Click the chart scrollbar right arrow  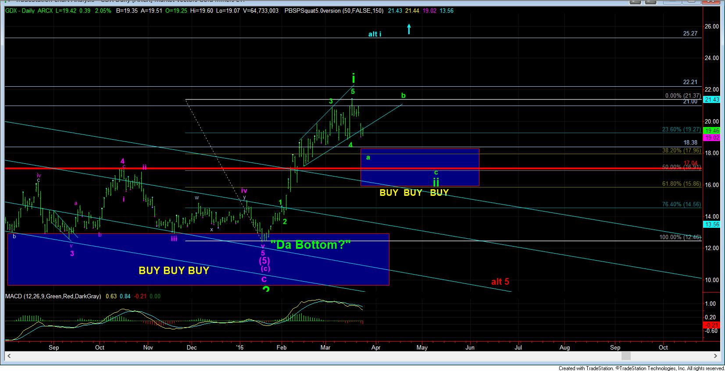pyautogui.click(x=716, y=356)
